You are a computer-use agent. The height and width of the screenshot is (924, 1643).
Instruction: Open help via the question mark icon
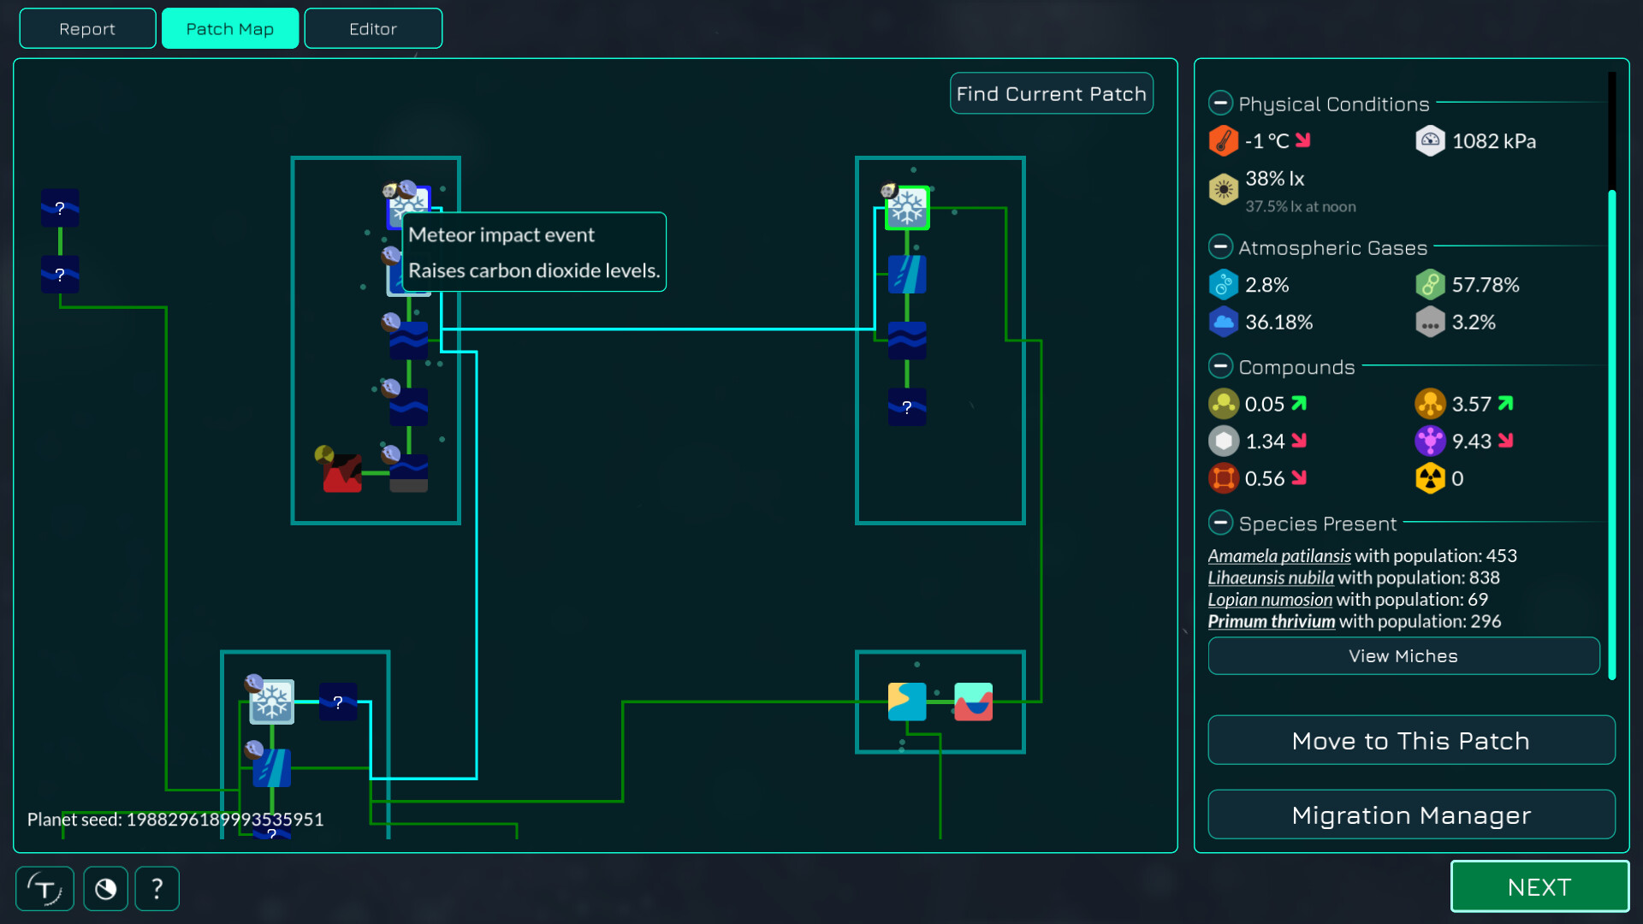point(157,888)
